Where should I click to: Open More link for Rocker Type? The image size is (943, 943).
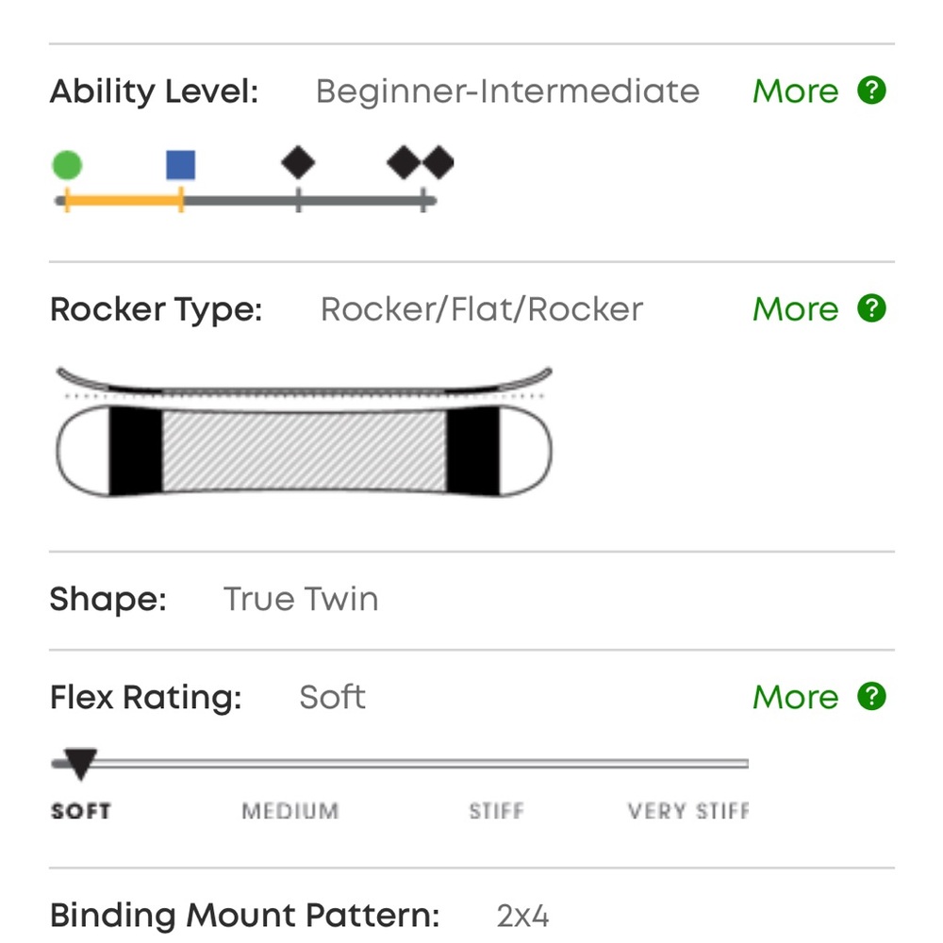(x=795, y=309)
